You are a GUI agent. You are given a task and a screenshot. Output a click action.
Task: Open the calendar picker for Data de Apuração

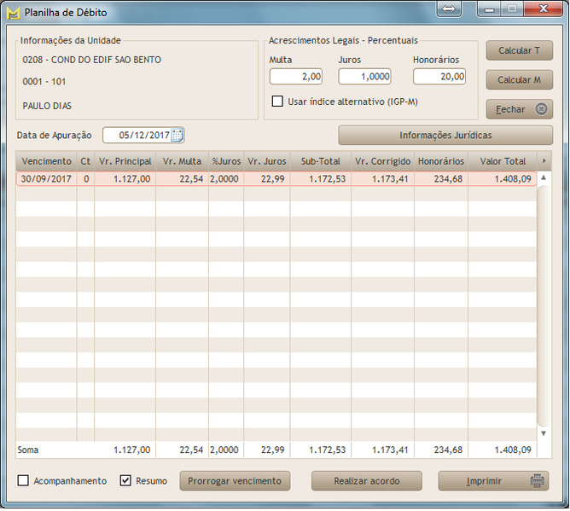coord(177,135)
